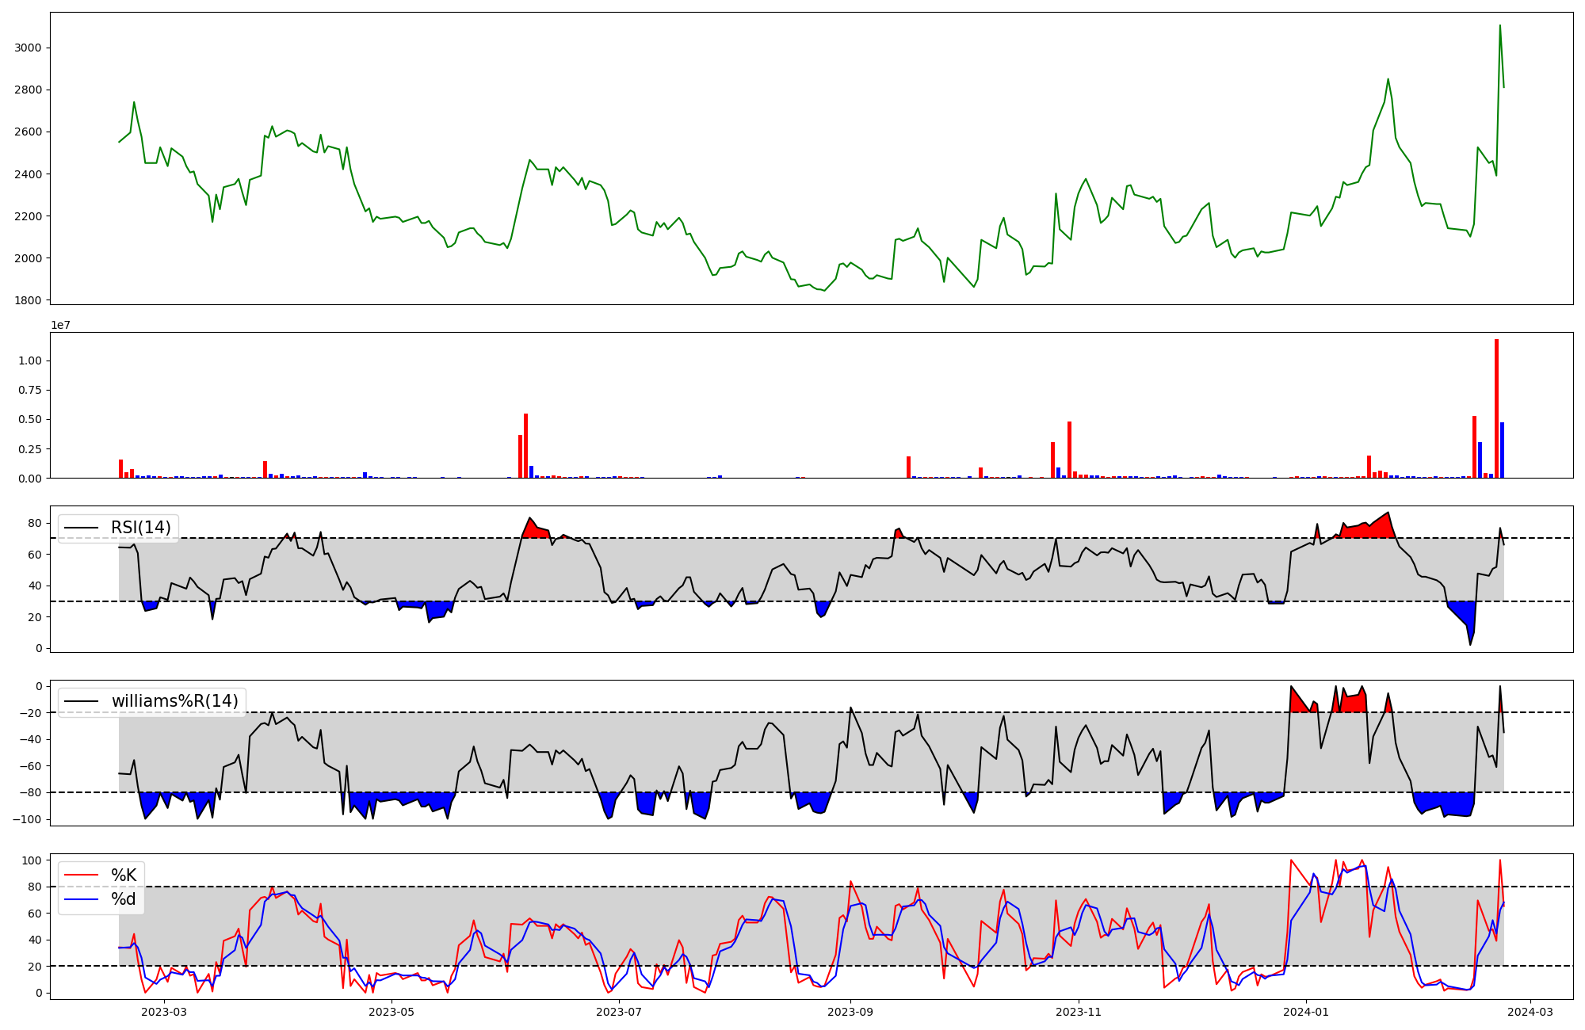Click the RSI(14) legend entry
The height and width of the screenshot is (1030, 1585).
pyautogui.click(x=140, y=528)
